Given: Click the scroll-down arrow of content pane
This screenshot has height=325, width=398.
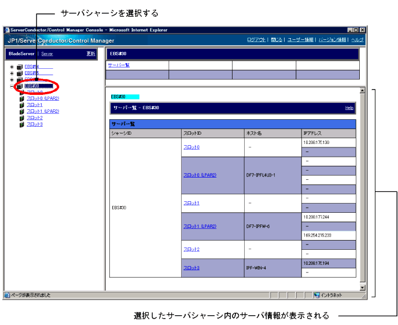Looking at the screenshot, I should click(x=363, y=287).
